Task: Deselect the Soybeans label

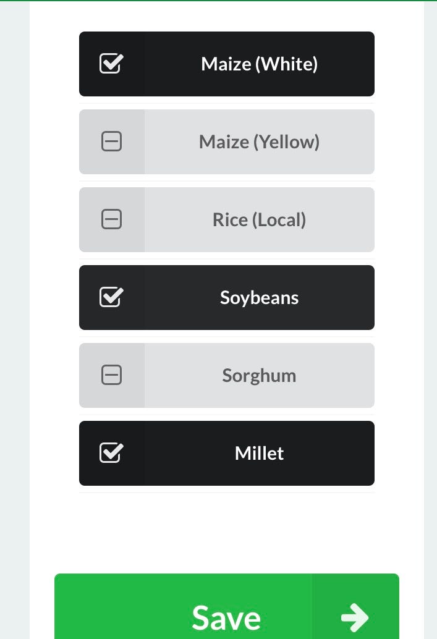Action: pos(259,298)
